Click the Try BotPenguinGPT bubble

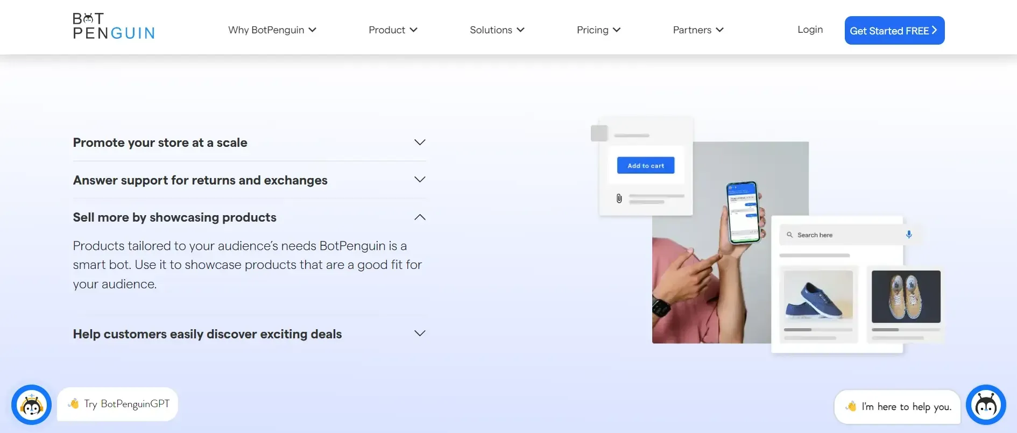coord(118,404)
